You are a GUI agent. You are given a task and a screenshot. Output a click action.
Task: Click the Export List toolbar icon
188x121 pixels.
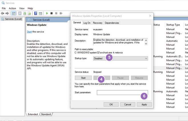coord(29,13)
